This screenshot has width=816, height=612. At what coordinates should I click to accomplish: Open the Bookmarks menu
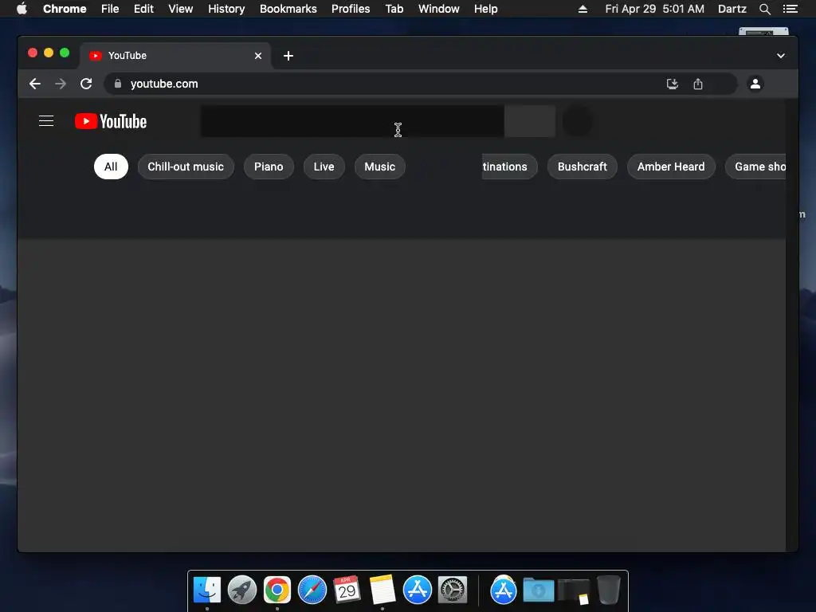coord(288,9)
